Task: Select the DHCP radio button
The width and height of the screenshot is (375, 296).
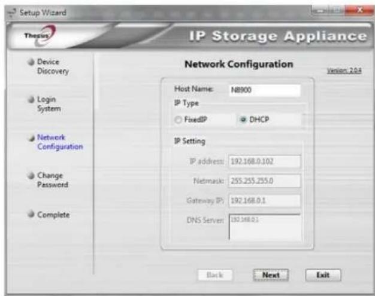Action: click(x=243, y=120)
